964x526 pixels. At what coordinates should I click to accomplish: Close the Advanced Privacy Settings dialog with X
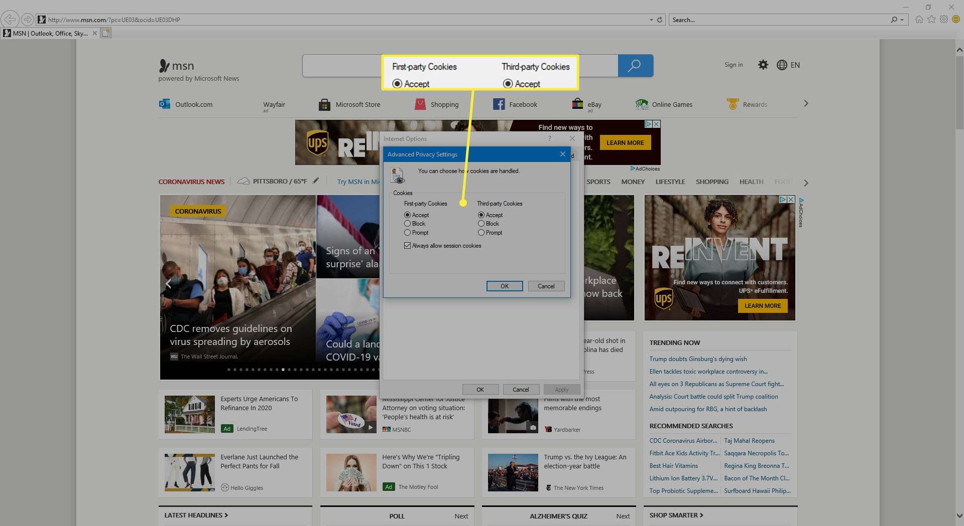563,154
